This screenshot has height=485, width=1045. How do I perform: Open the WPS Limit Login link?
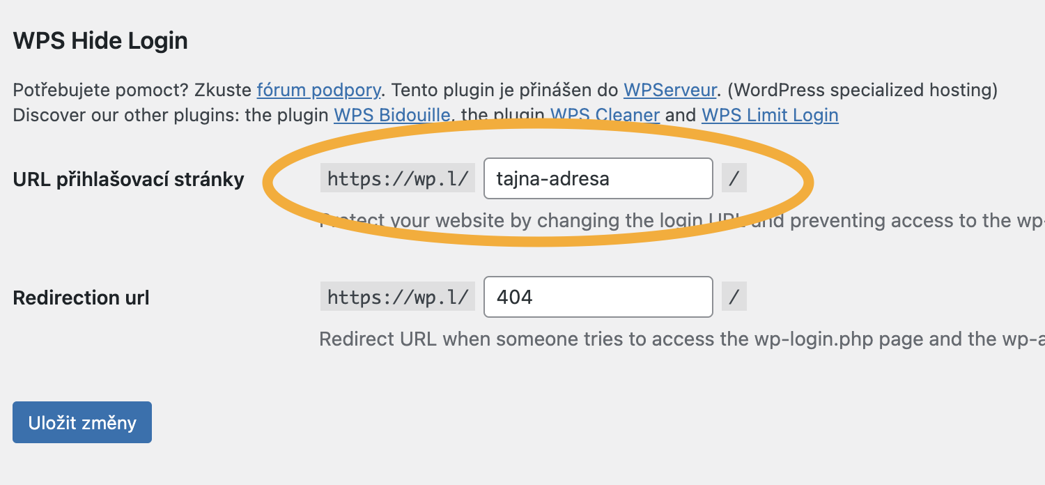tap(770, 115)
